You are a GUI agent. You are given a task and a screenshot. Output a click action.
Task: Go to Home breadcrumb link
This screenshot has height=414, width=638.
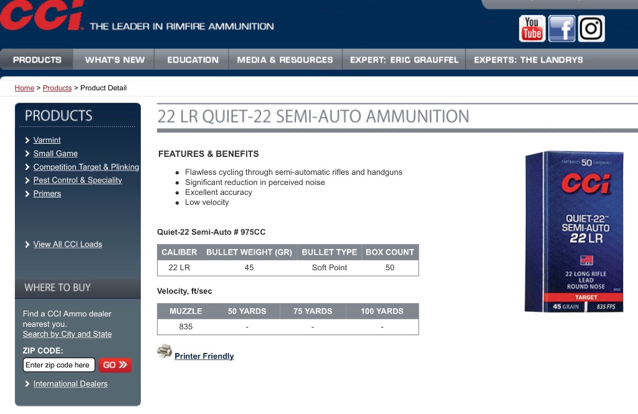[x=24, y=88]
